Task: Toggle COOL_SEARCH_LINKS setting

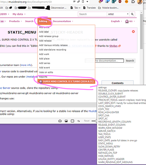Action: point(109,106)
